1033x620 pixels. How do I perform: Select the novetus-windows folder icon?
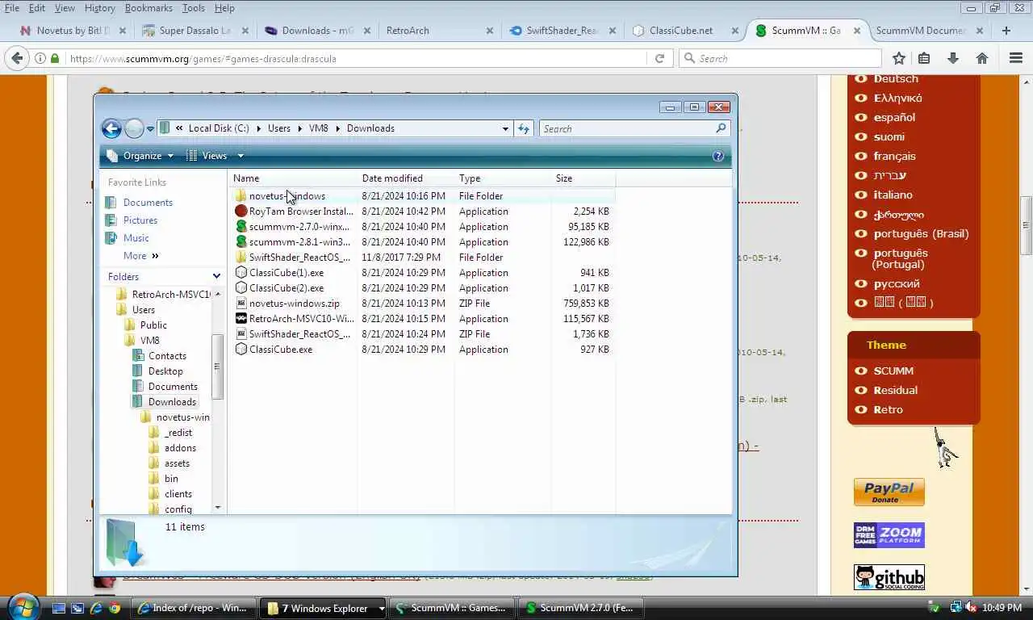pos(240,196)
